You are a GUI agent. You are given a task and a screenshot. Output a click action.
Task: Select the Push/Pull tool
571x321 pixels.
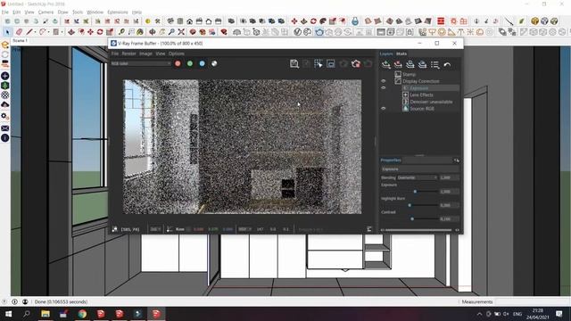tap(71, 32)
